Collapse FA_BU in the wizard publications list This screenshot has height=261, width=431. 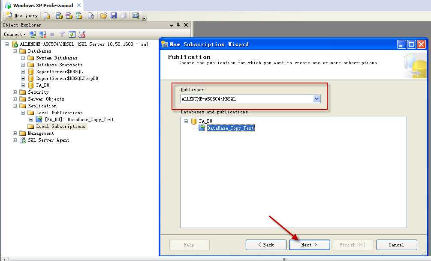186,121
